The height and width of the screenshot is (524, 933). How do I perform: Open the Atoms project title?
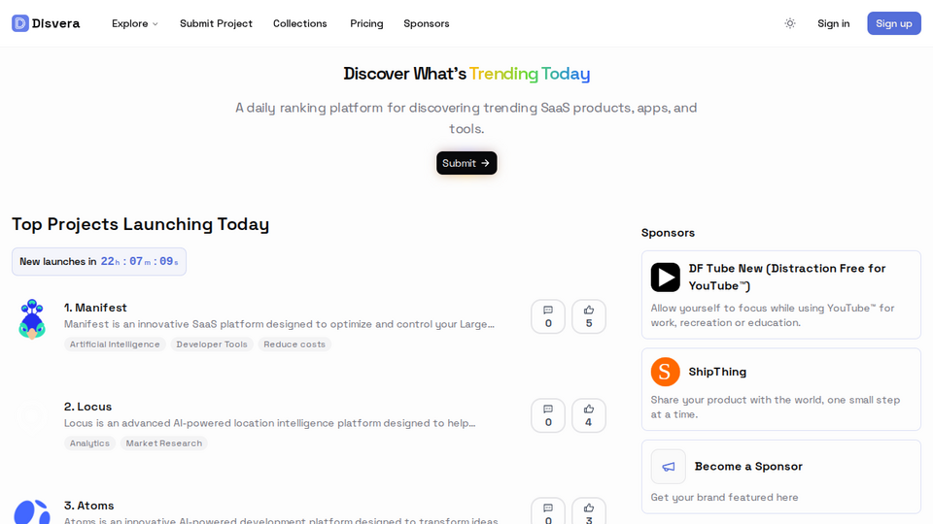click(88, 506)
